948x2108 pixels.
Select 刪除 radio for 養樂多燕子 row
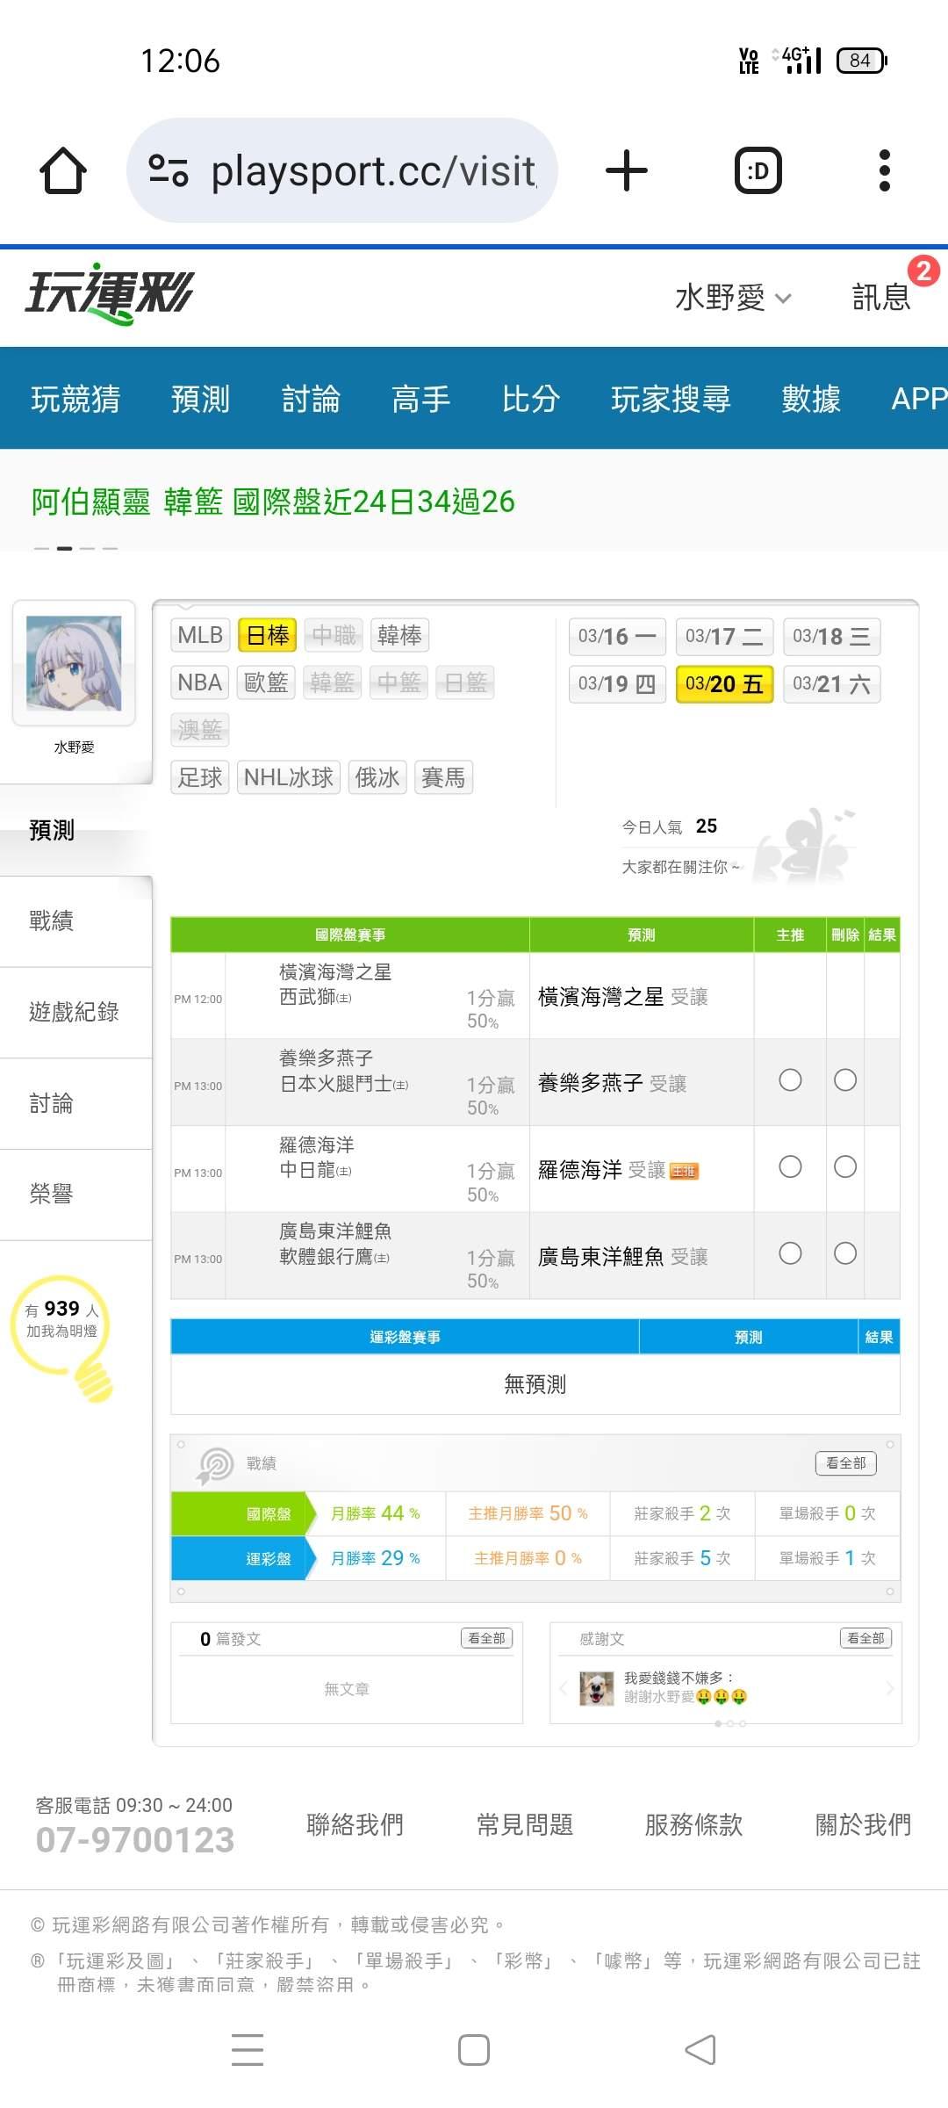click(845, 1079)
